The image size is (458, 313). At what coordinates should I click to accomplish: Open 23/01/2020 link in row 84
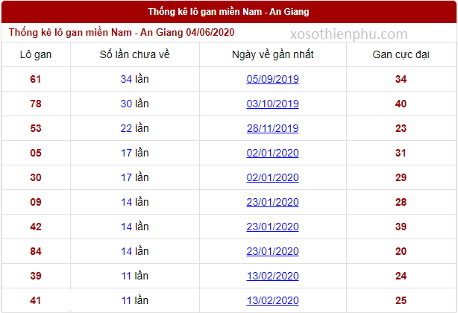click(272, 251)
